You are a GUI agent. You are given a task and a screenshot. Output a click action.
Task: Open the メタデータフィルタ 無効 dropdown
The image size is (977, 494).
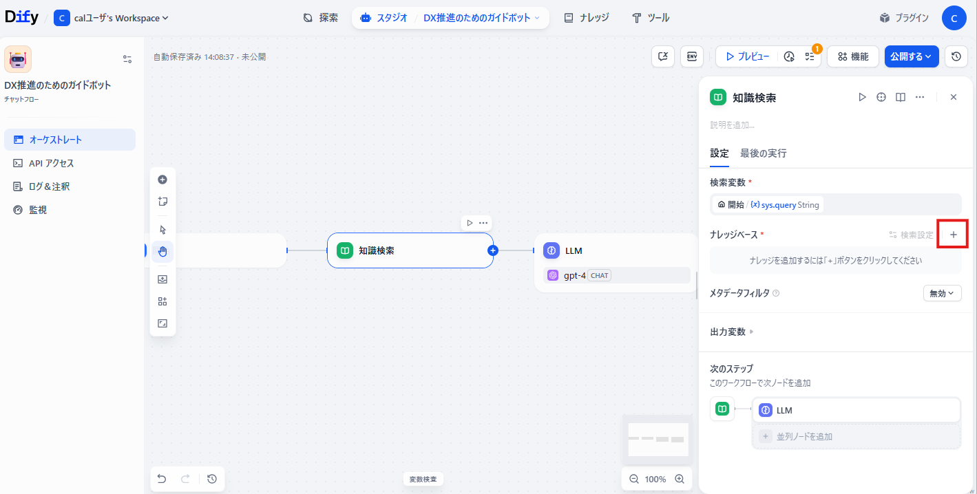point(942,292)
